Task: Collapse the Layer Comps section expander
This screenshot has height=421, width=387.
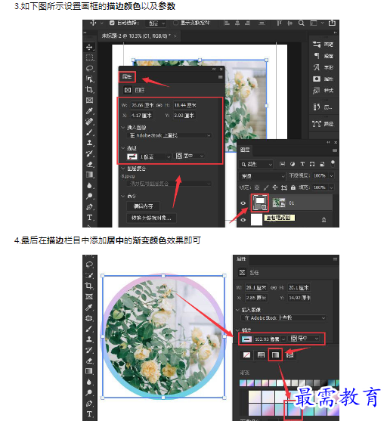Action: coord(123,169)
